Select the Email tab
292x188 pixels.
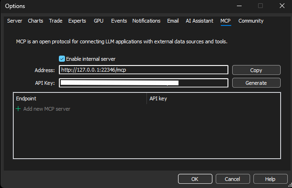click(x=173, y=21)
